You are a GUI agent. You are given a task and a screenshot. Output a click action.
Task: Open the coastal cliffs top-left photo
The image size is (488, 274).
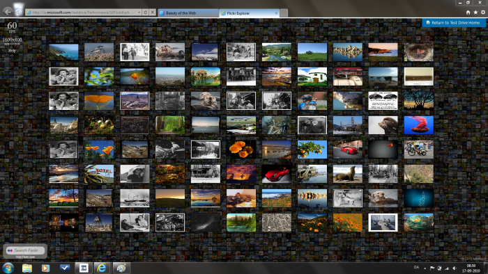pos(63,52)
